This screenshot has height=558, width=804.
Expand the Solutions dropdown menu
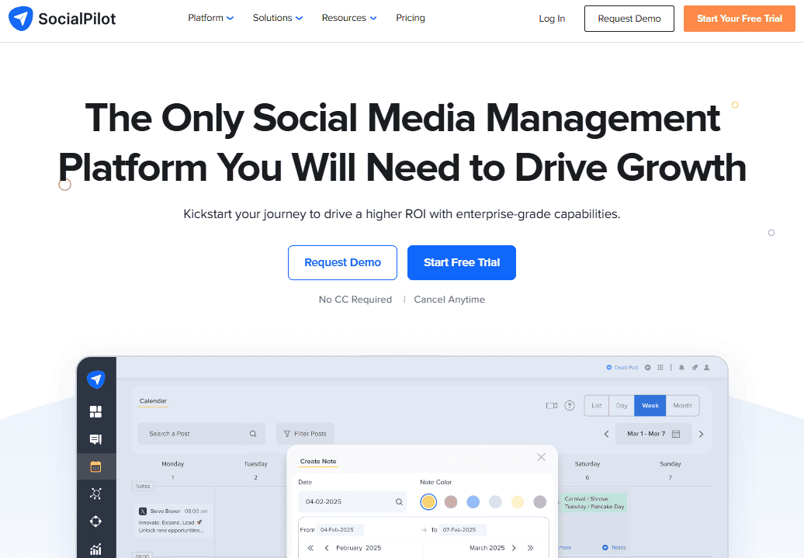(x=277, y=18)
